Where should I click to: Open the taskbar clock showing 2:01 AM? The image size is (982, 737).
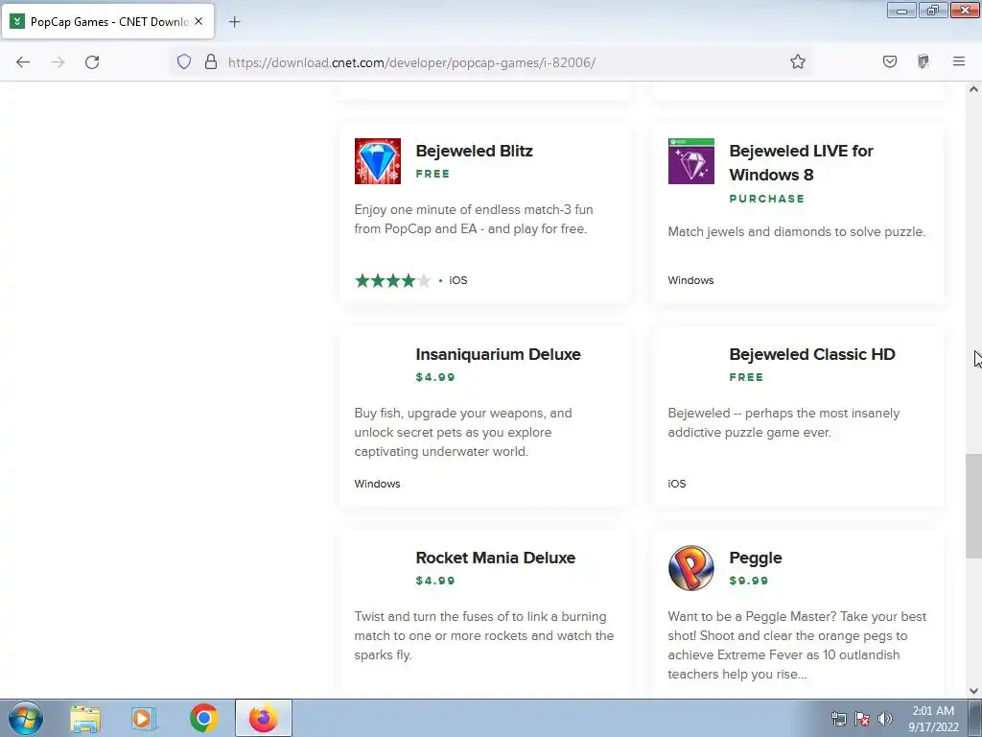pyautogui.click(x=933, y=719)
